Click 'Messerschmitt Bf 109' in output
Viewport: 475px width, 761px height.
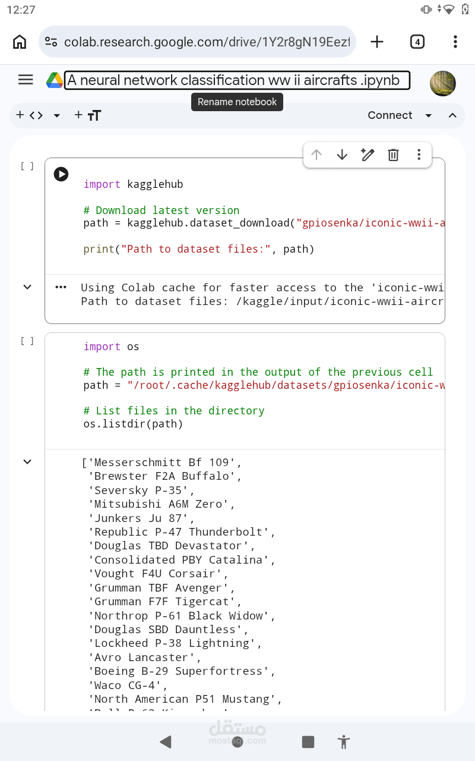point(164,463)
